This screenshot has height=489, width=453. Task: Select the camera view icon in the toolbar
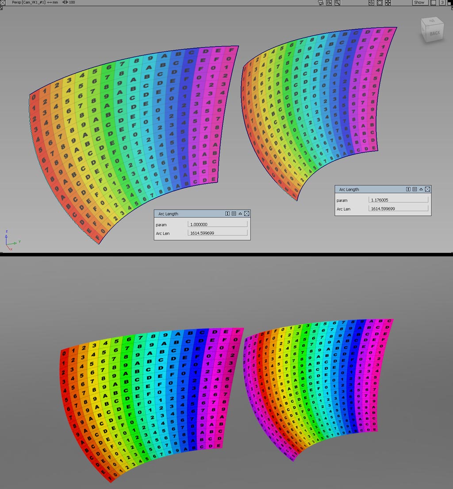coord(320,2)
